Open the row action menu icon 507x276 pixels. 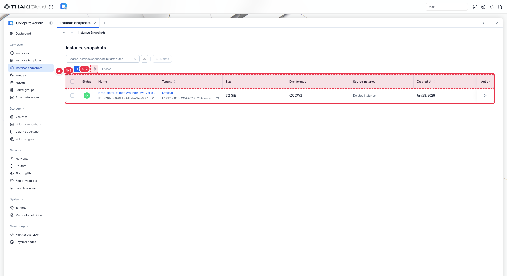pos(485,96)
